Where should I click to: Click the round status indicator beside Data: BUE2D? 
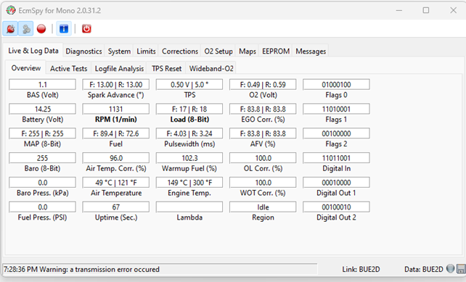[x=450, y=268]
